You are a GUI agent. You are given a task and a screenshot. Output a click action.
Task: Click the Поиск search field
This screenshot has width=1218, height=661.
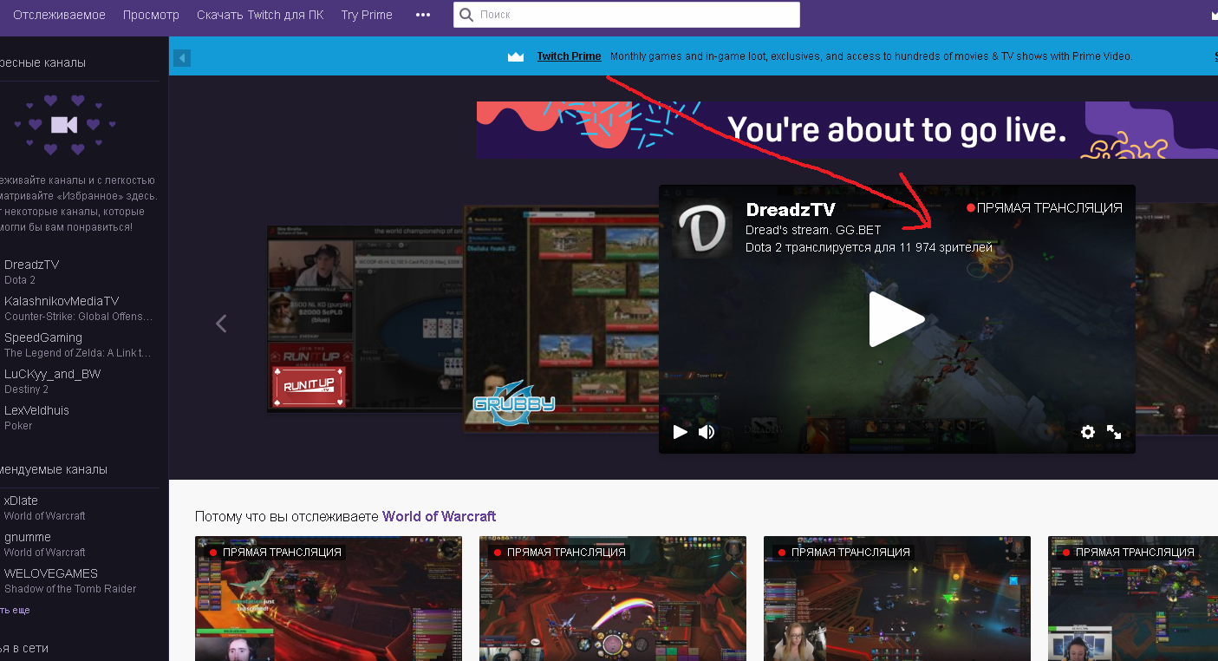tap(627, 15)
